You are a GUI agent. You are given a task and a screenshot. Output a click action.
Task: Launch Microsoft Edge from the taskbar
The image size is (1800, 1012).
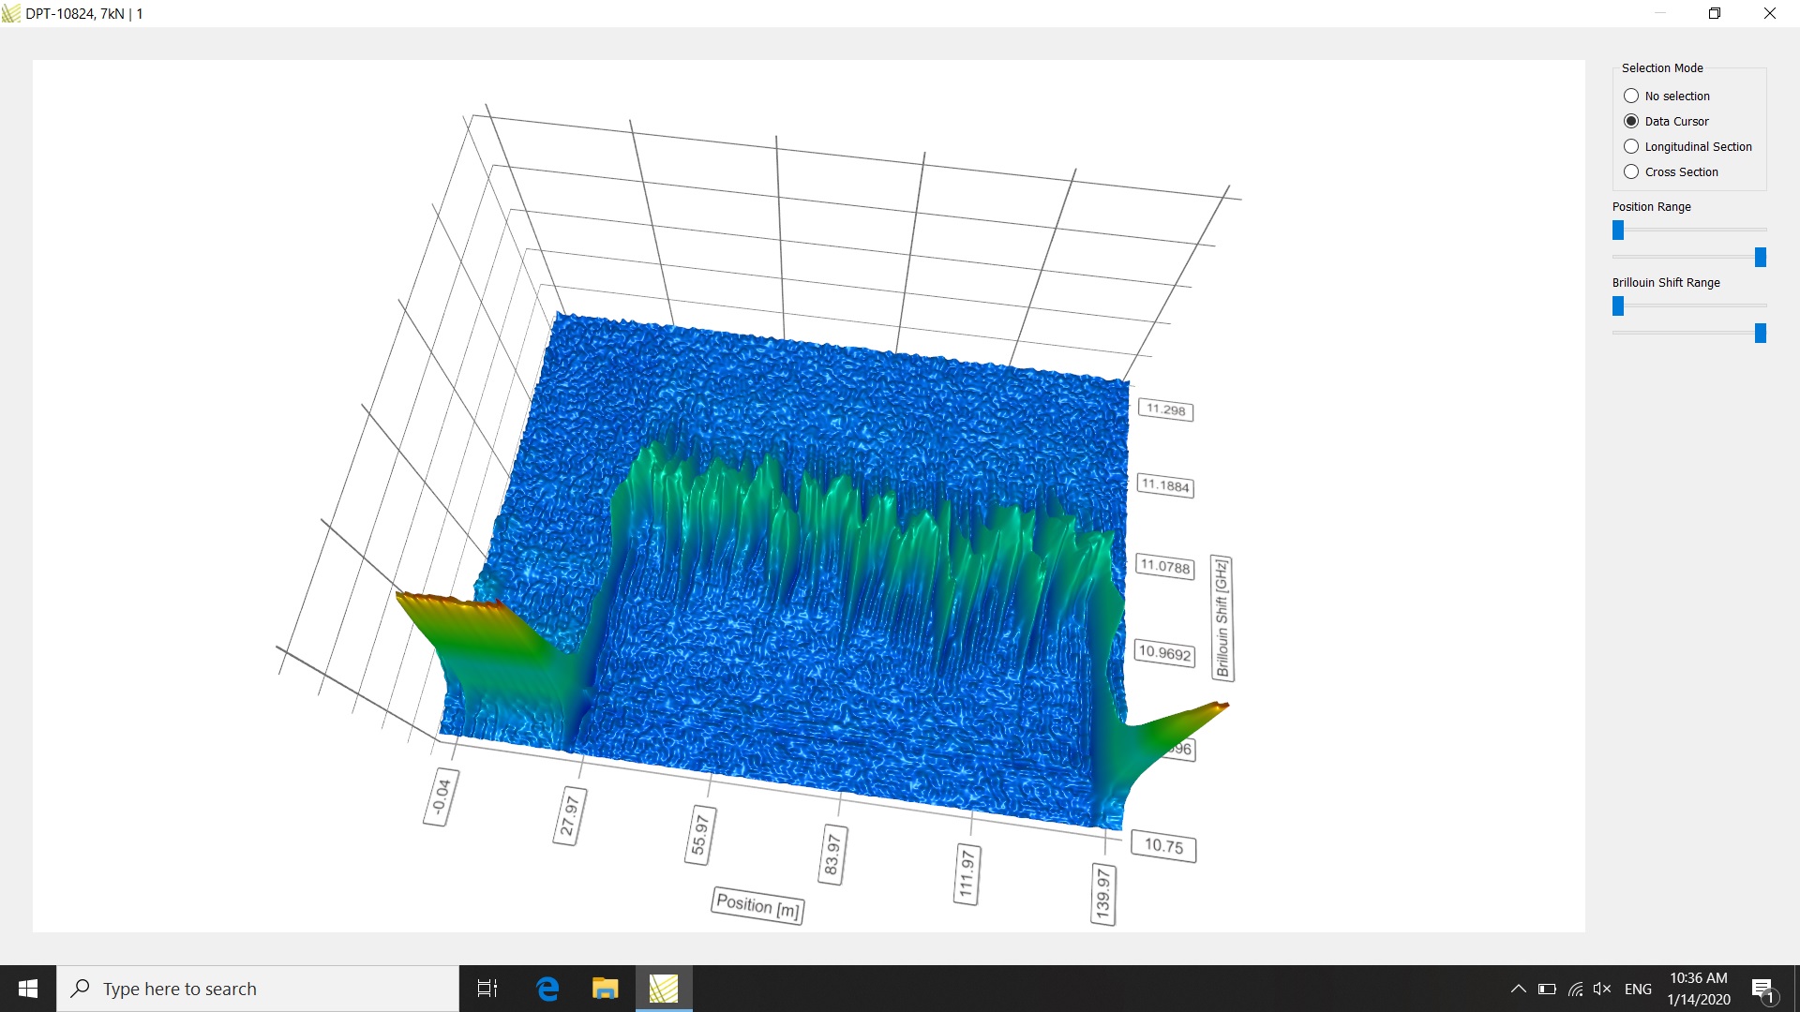[547, 989]
